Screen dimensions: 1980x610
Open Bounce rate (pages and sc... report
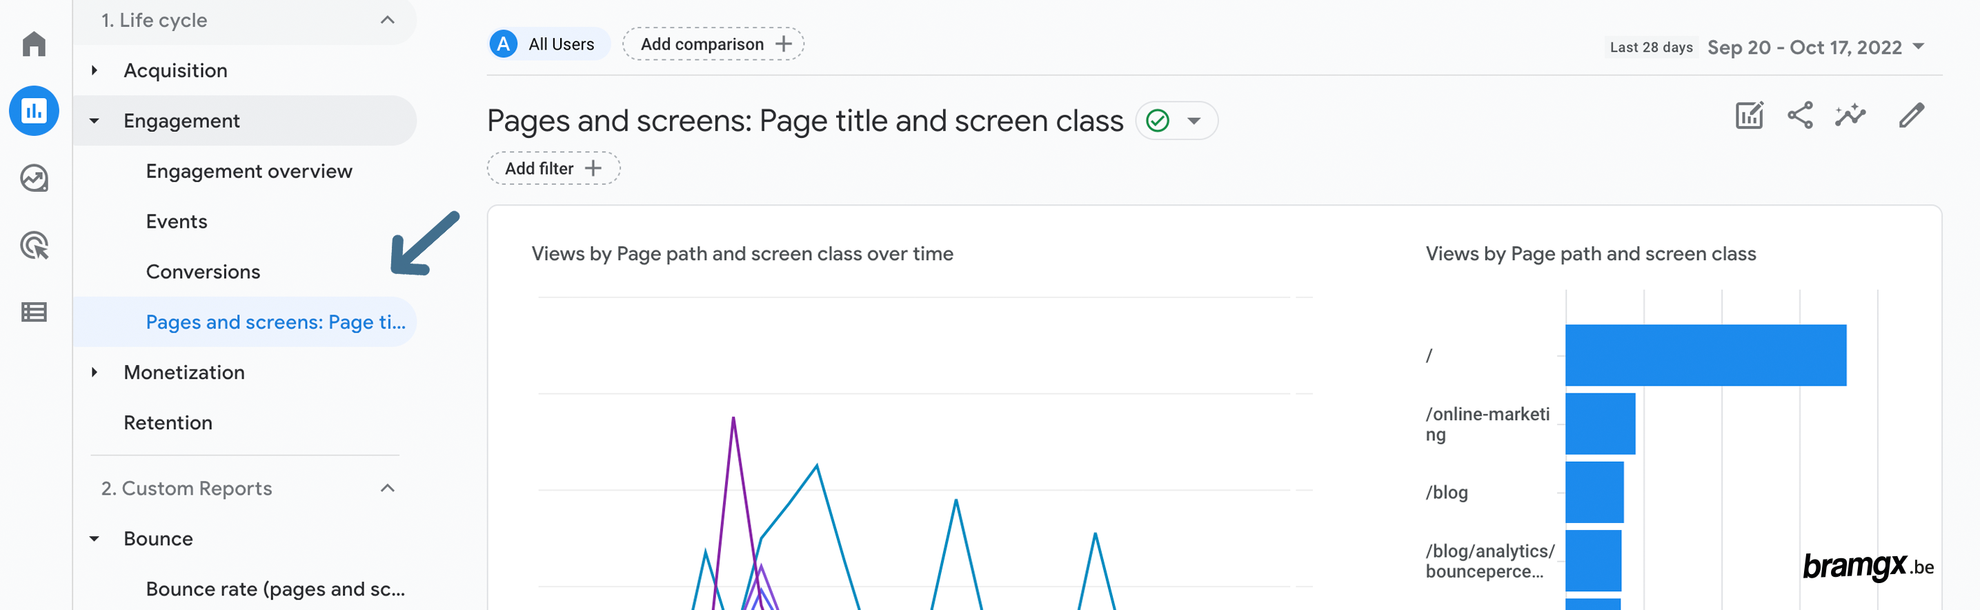pos(275,589)
